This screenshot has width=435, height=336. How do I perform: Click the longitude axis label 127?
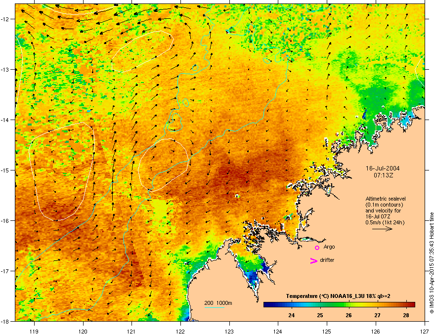[x=424, y=331]
